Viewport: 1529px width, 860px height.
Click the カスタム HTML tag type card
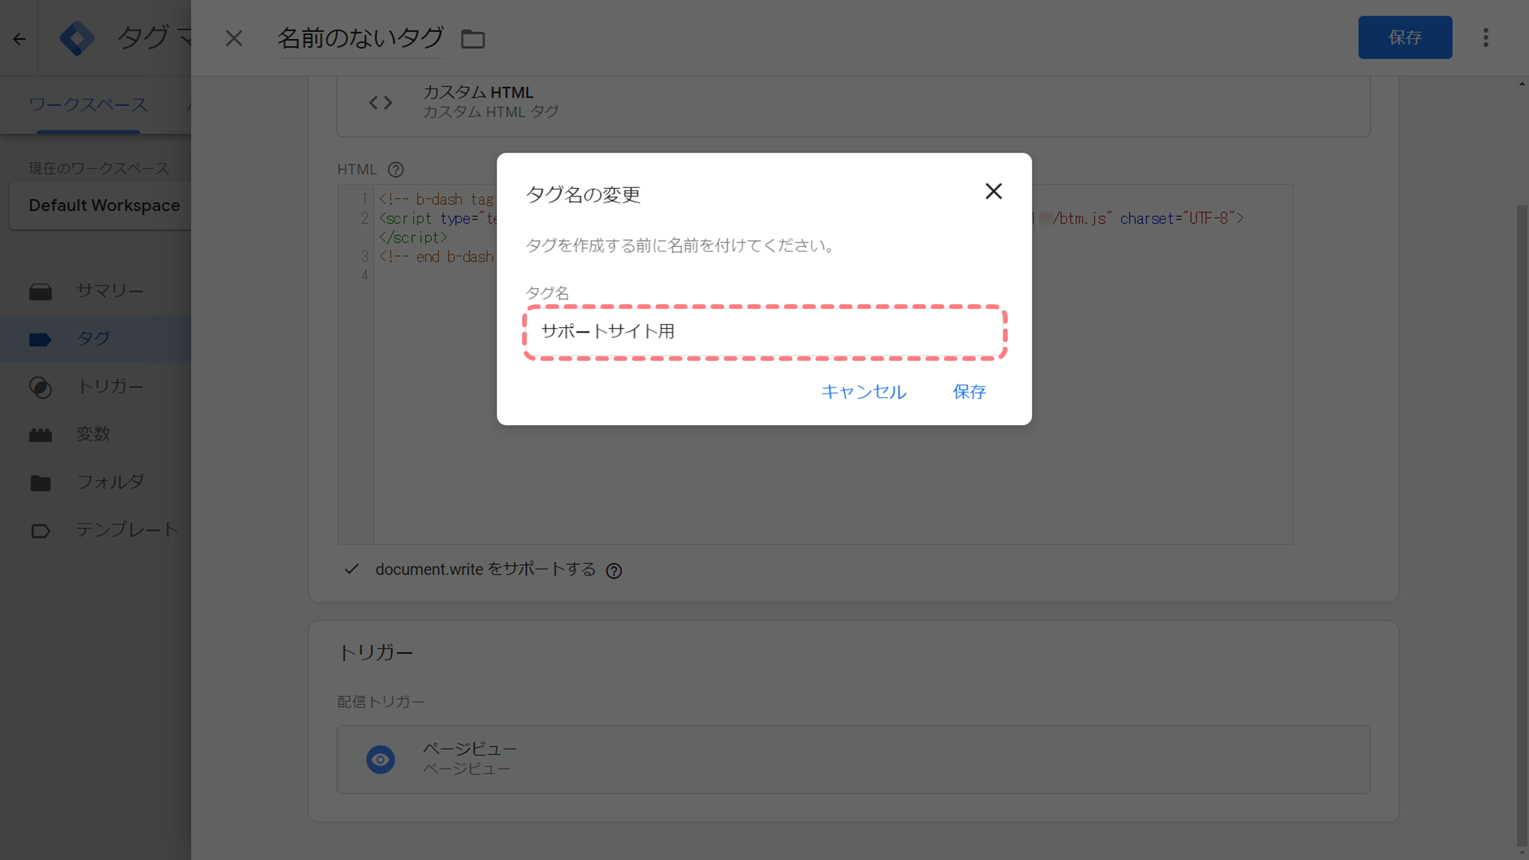click(853, 105)
